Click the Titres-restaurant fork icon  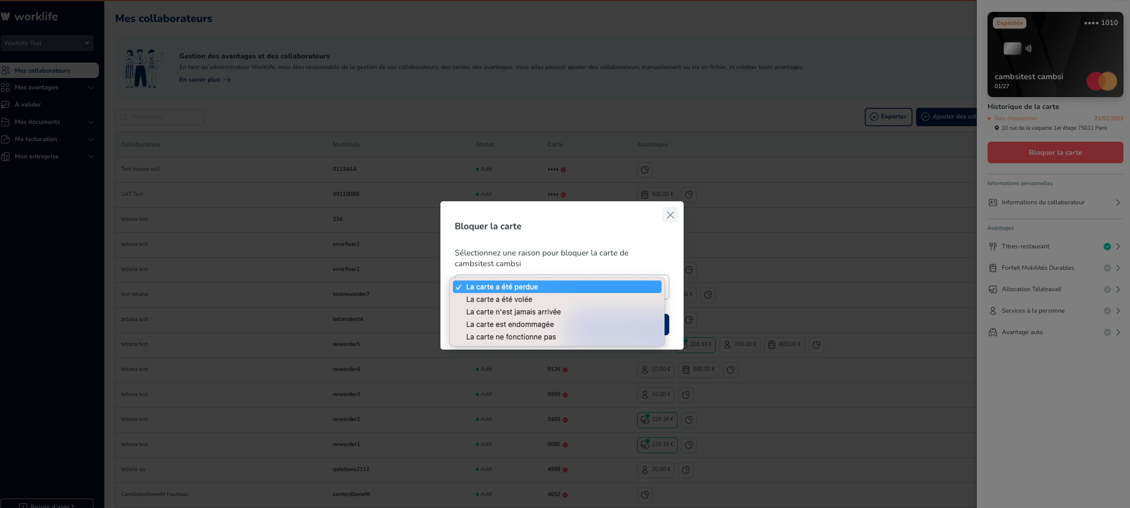click(993, 247)
